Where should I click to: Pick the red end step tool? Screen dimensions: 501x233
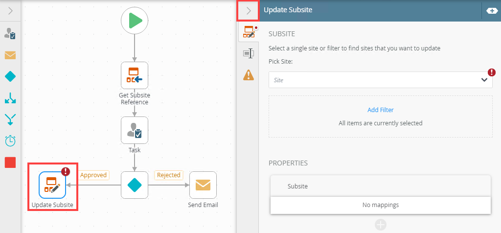click(10, 163)
